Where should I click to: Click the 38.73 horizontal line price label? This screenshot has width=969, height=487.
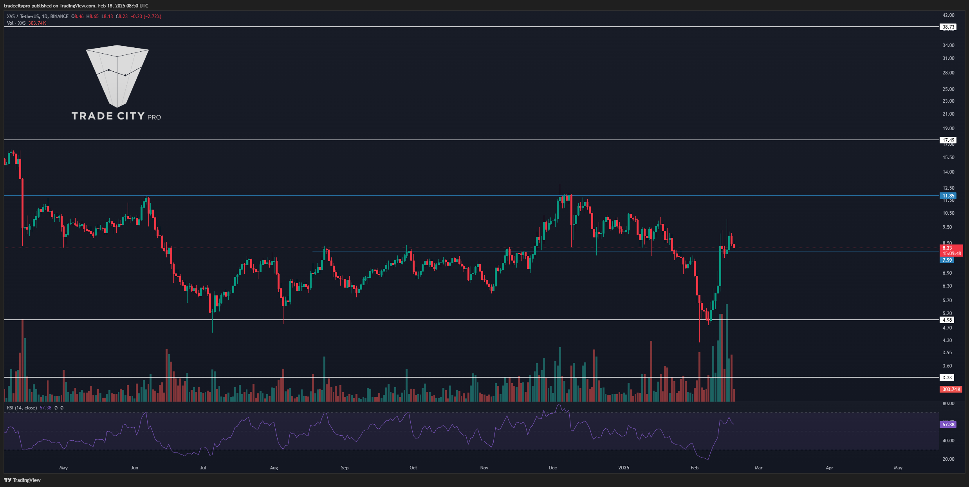tap(948, 27)
